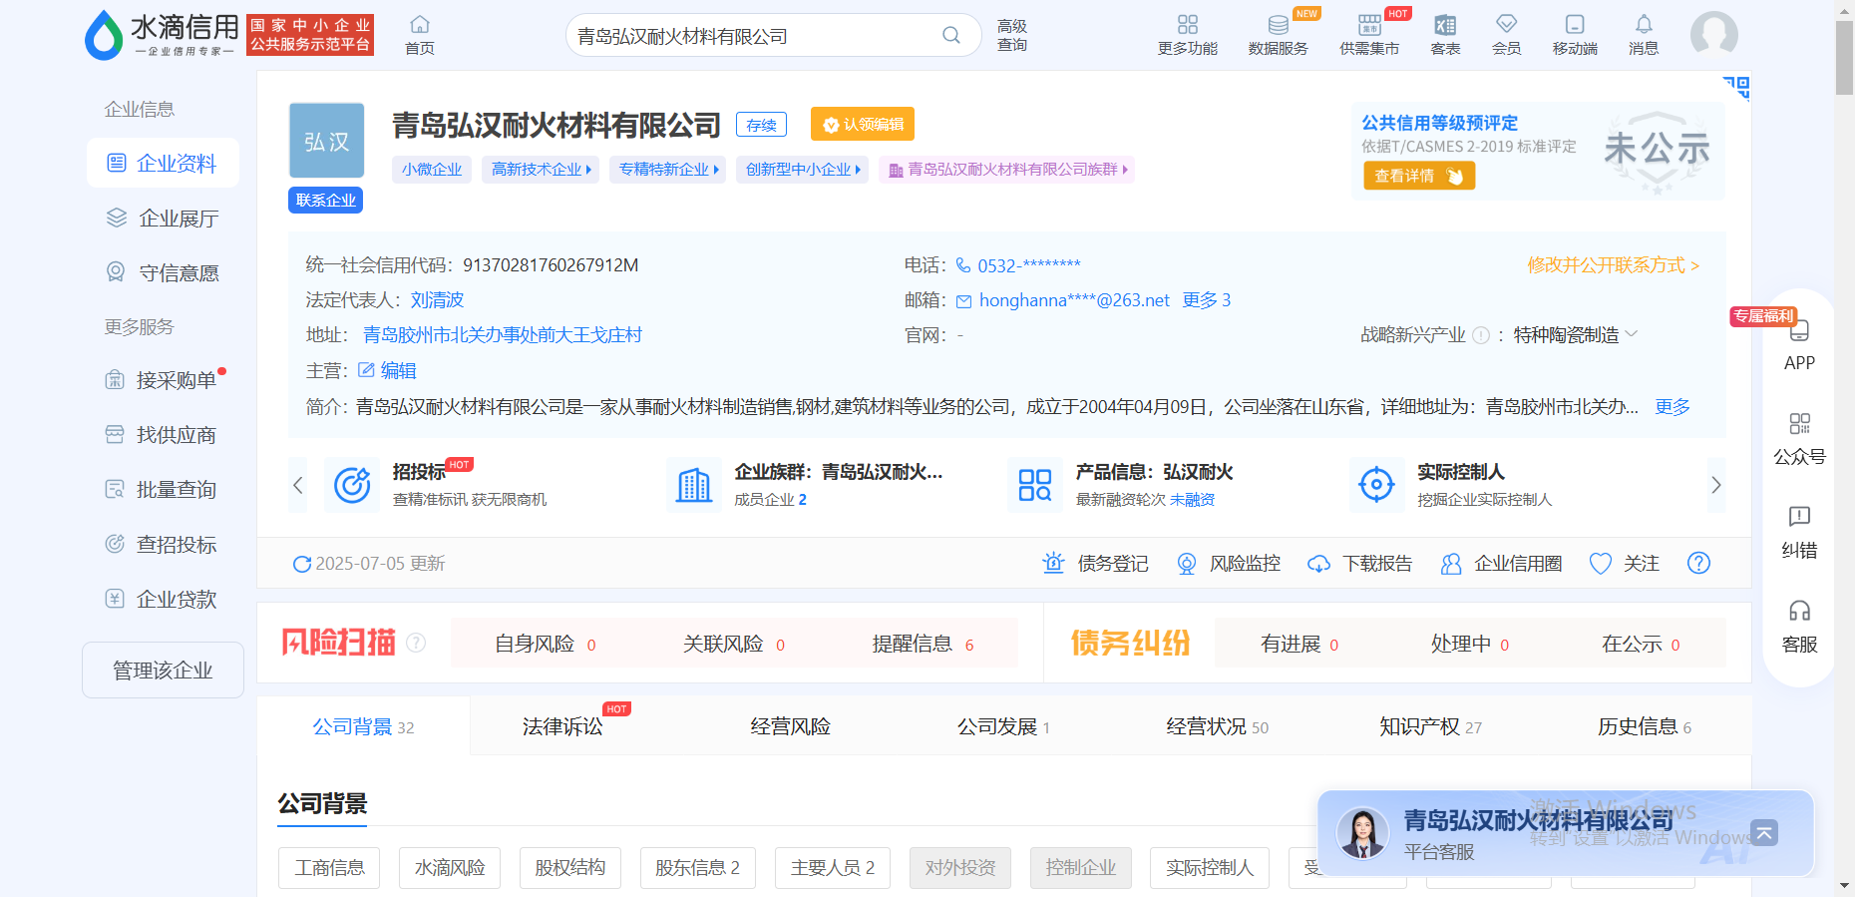Screen dimensions: 1855x897
Task: Toggle follow with the heart icon
Action: pyautogui.click(x=1600, y=564)
